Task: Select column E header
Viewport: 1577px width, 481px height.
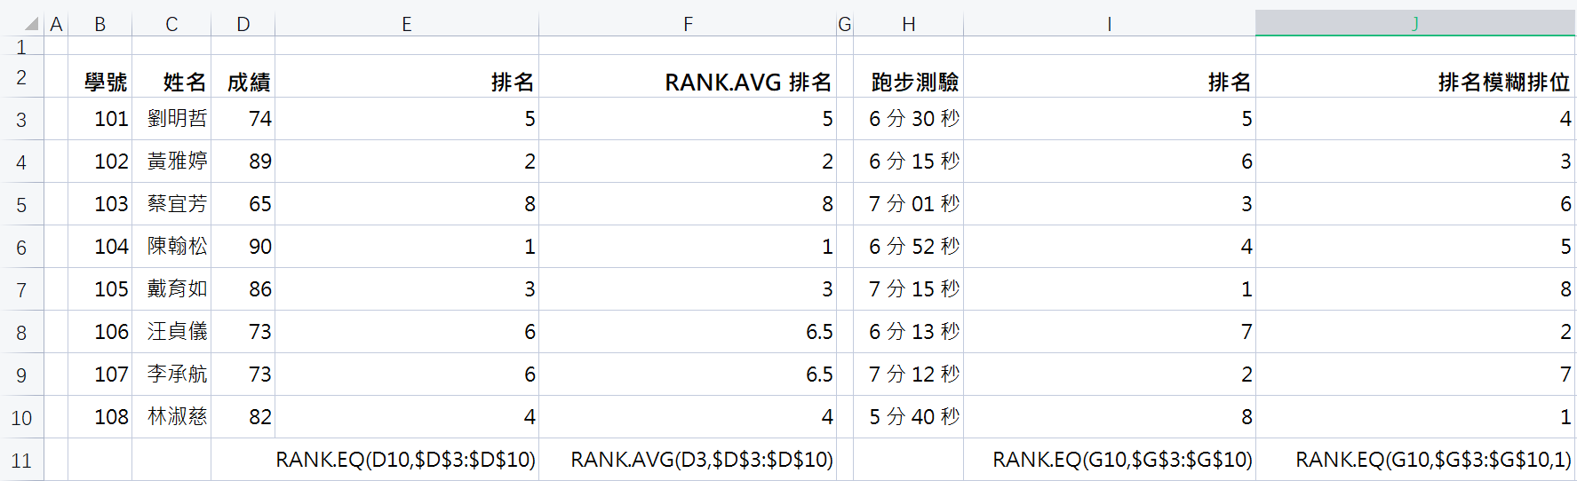Action: 407,24
